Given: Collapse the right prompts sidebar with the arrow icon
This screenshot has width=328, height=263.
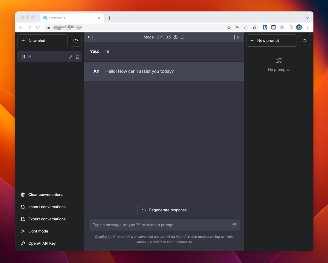Looking at the screenshot, I should click(x=236, y=37).
